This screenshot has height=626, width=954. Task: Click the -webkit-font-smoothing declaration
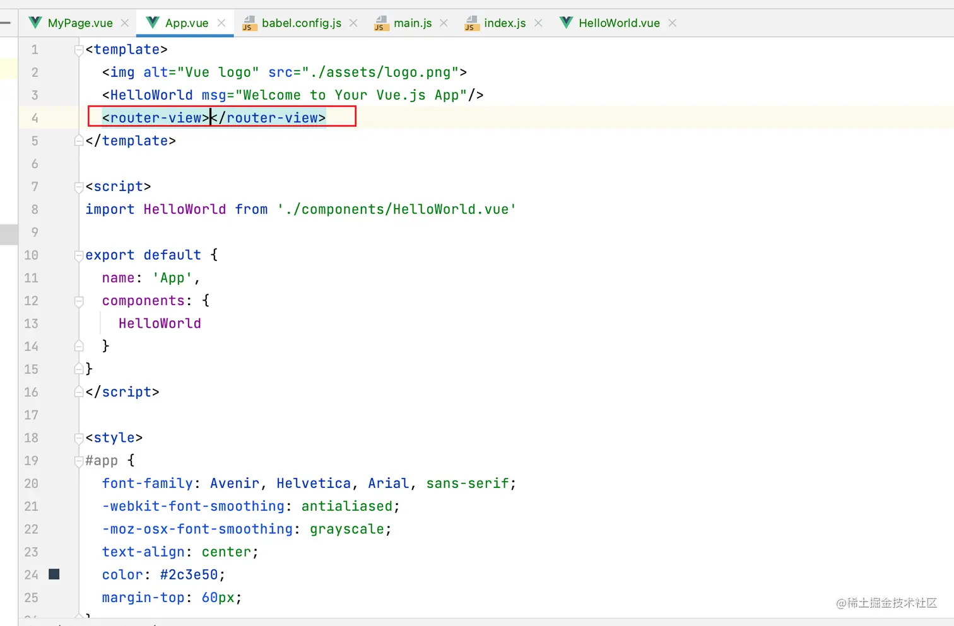pos(251,506)
